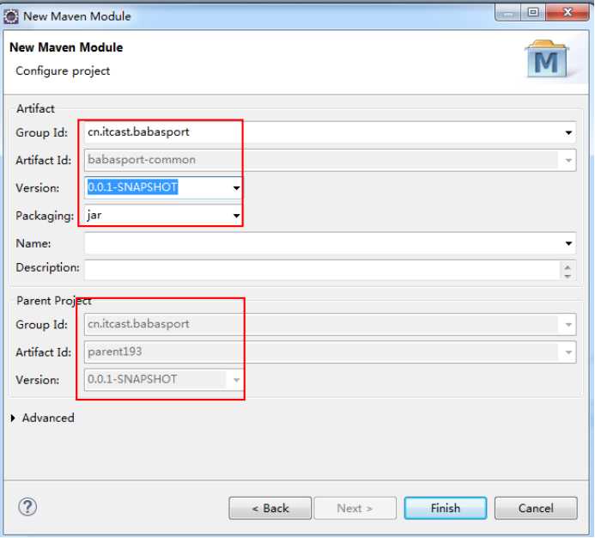The image size is (595, 538).
Task: Close the New Maven Module dialog
Action: (568, 13)
